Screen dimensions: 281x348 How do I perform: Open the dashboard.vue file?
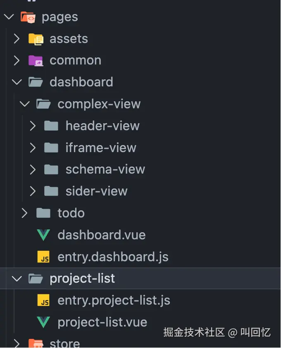[x=101, y=235]
